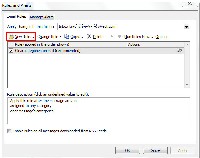200x158 pixels.
Task: Select the E-mail Rules tab
Action: tap(16, 16)
